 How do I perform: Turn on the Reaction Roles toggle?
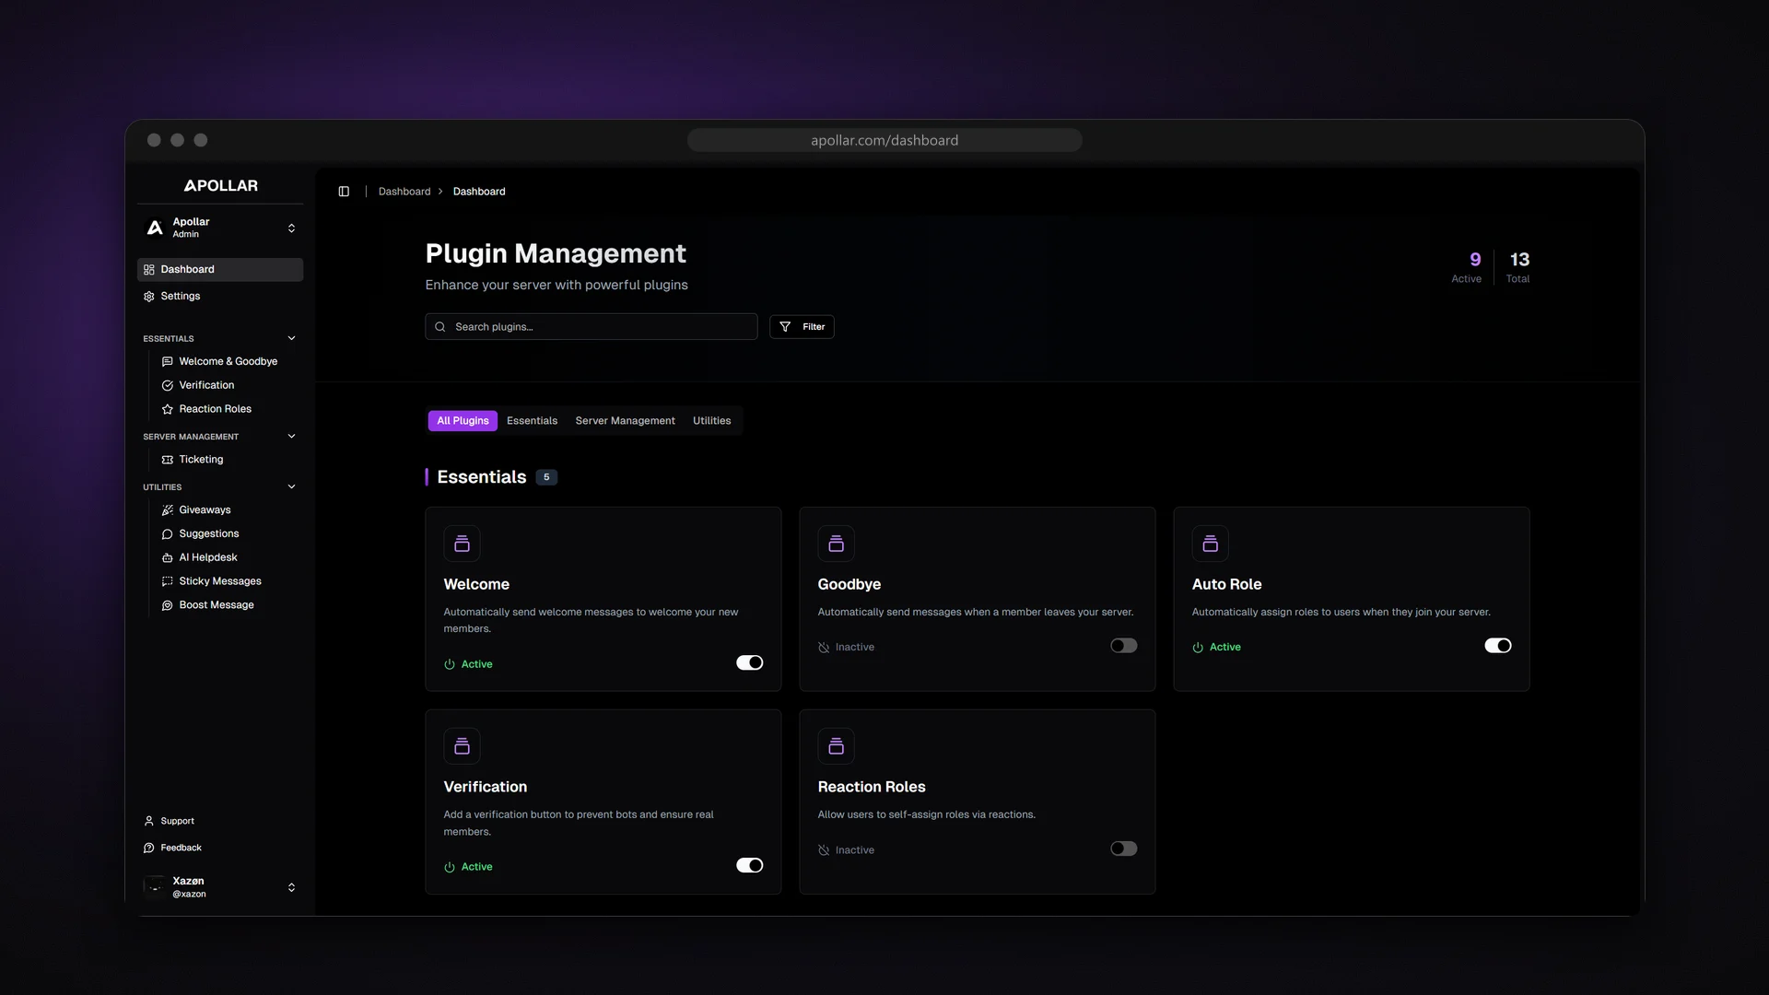click(1123, 849)
